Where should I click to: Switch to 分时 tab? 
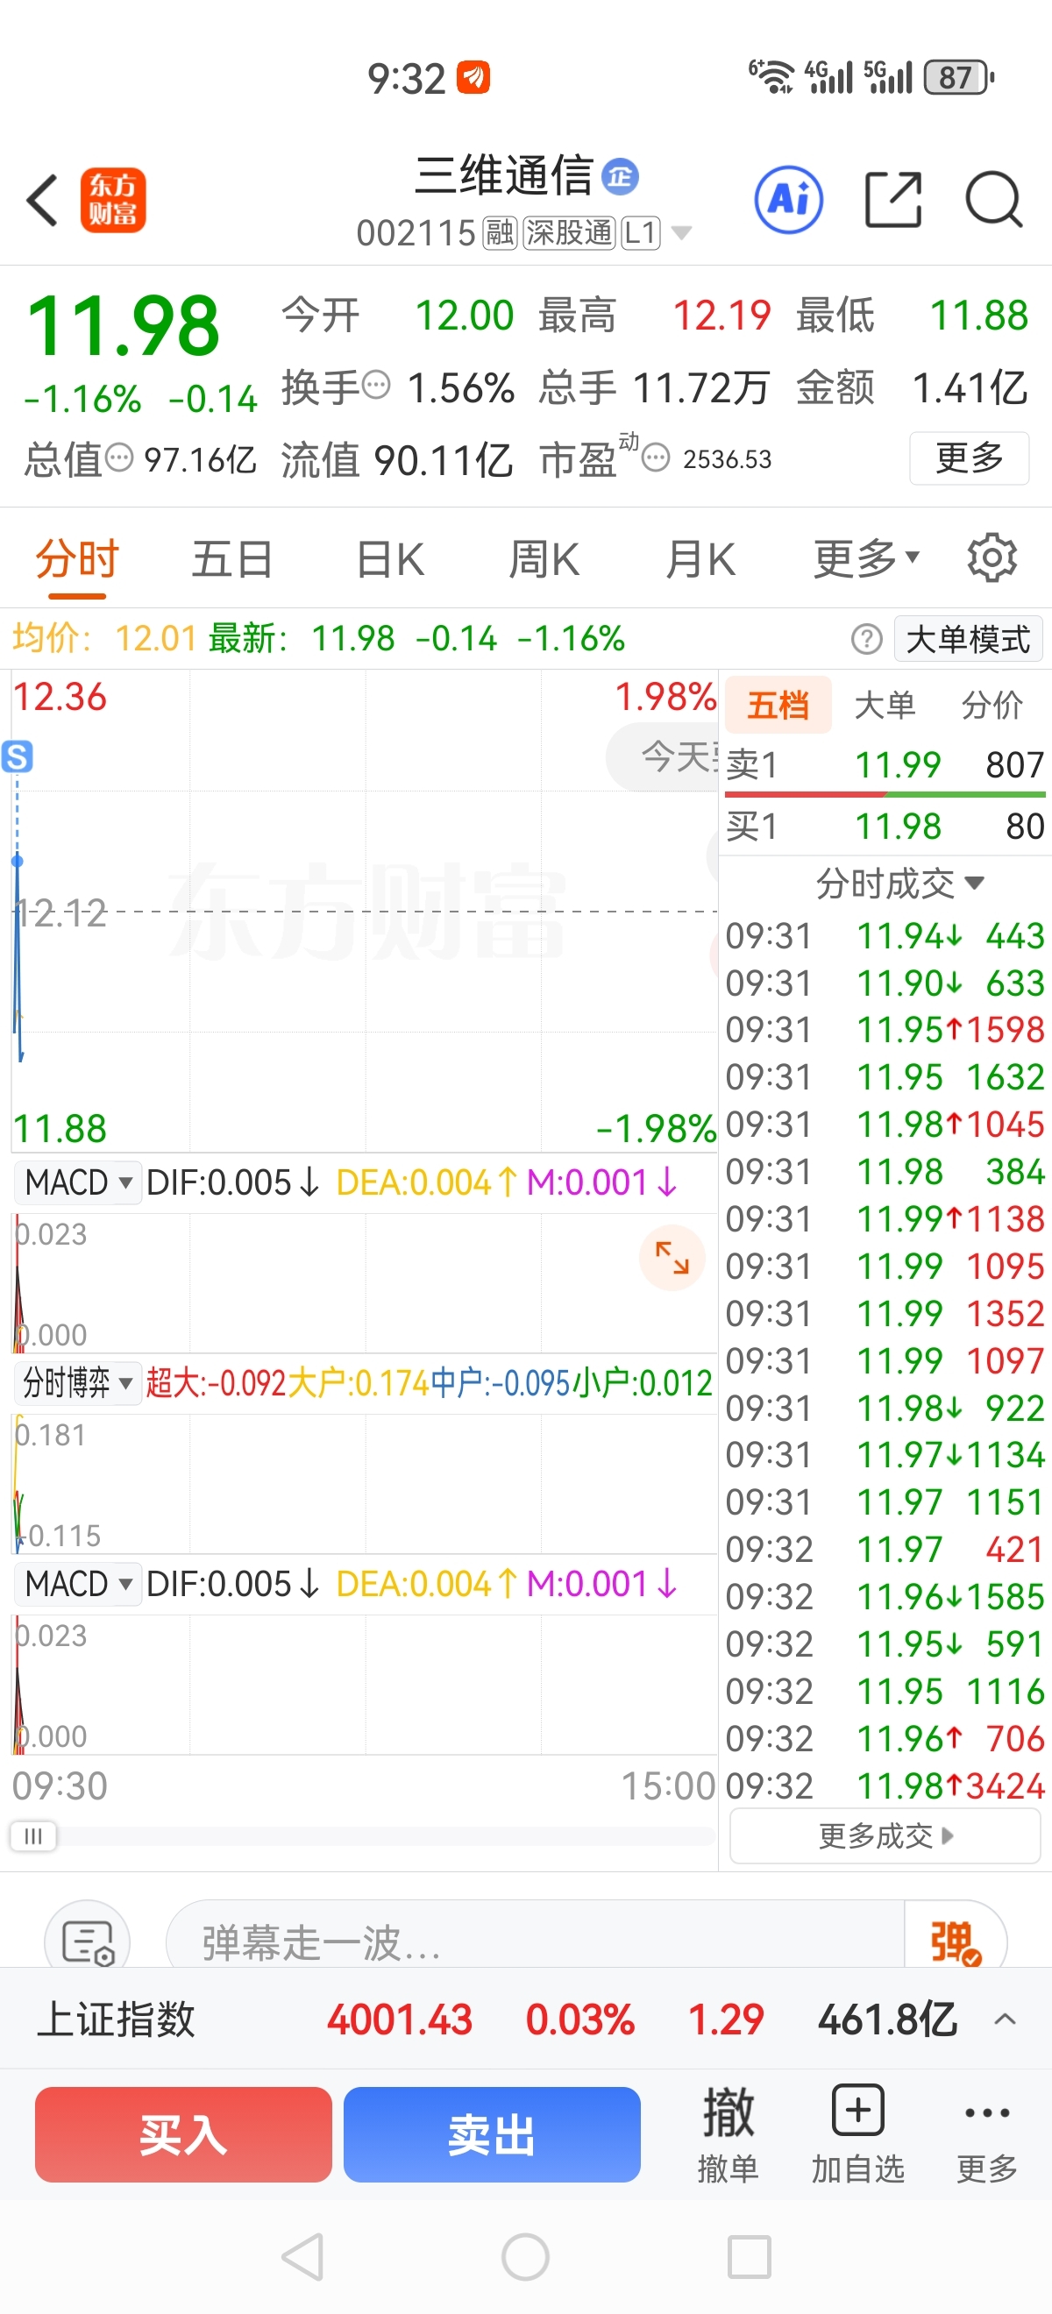(77, 558)
